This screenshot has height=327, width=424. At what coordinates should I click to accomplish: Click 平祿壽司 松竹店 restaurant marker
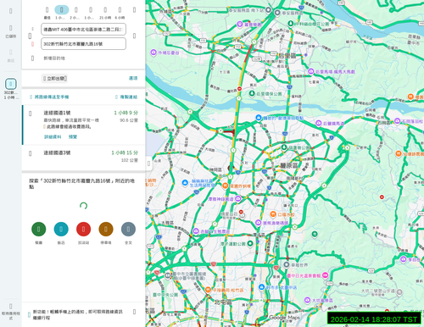tap(208, 290)
